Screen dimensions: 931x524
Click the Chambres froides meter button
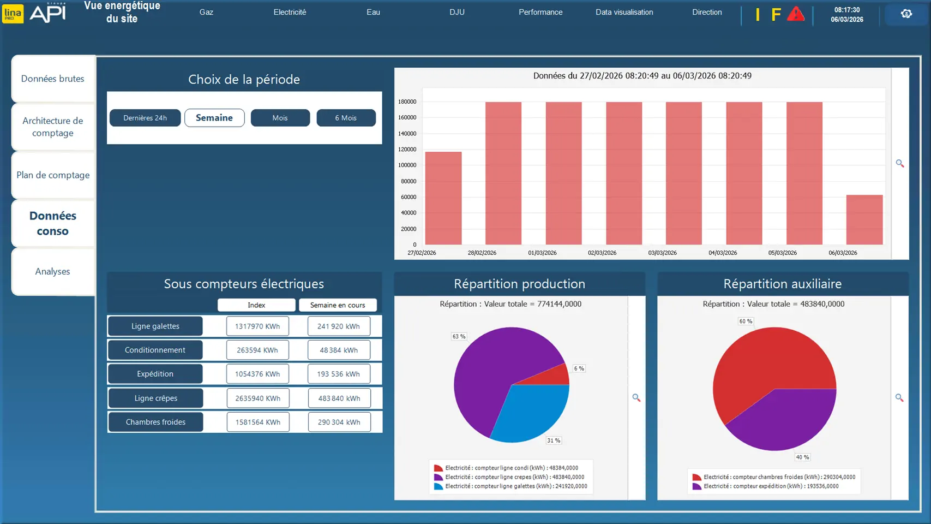tap(155, 422)
